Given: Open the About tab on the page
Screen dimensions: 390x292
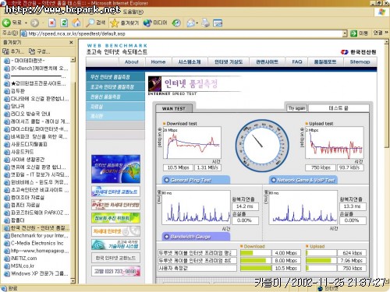Looking at the screenshot, I should click(131, 62).
